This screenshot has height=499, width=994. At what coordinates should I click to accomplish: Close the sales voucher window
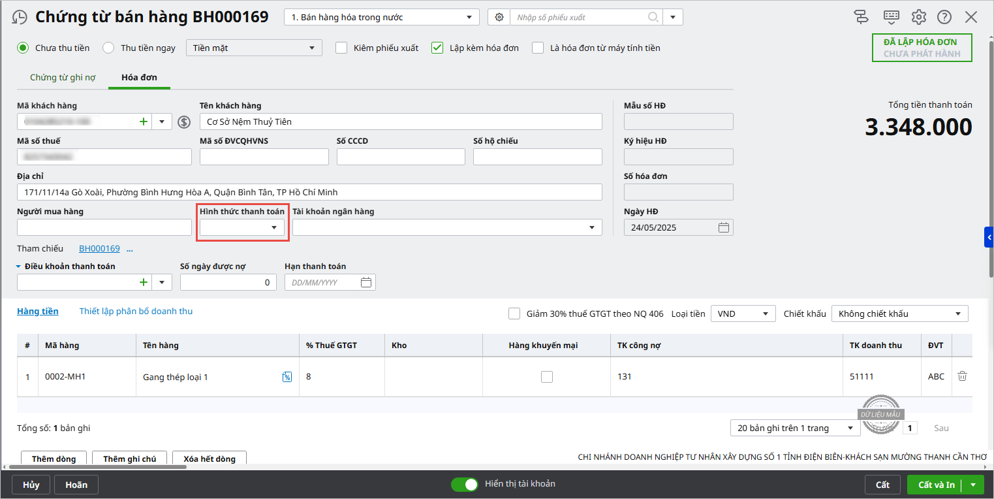pos(971,17)
